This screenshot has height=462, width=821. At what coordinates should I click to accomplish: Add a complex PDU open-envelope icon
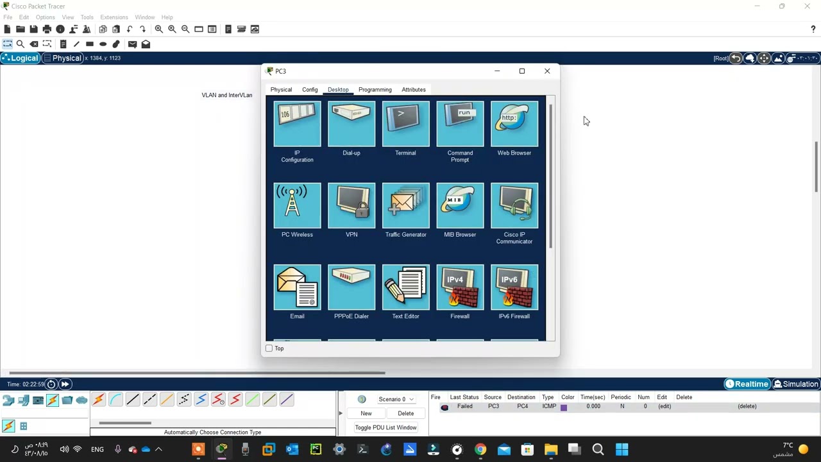tap(146, 44)
